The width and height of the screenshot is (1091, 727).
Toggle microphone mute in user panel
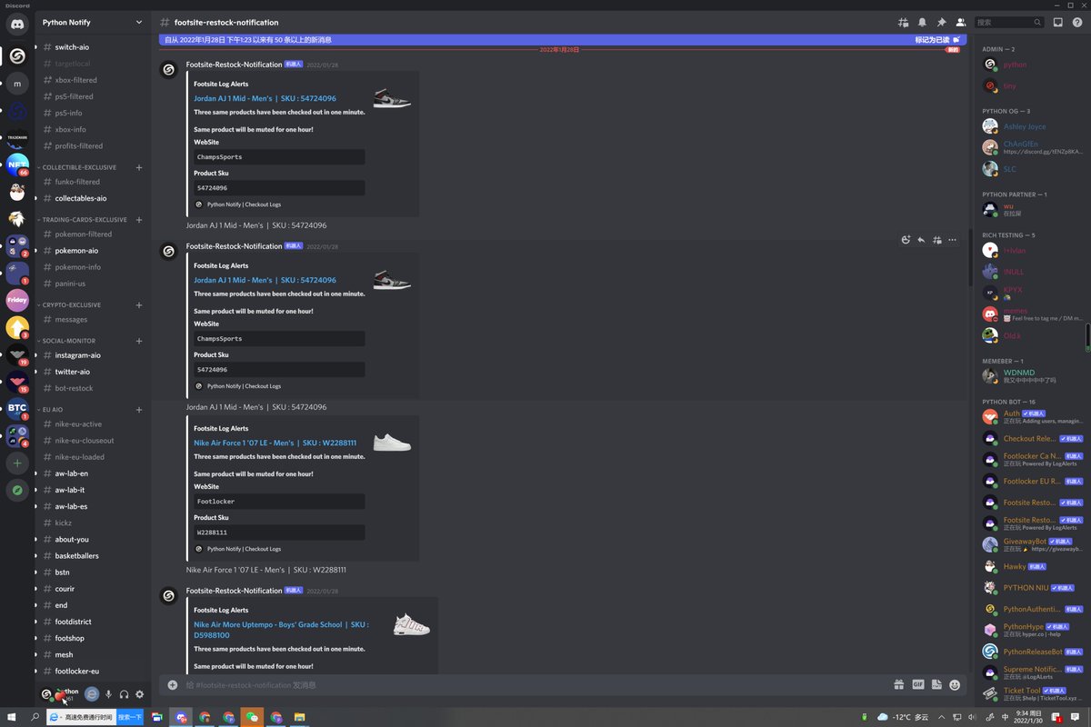coord(108,694)
